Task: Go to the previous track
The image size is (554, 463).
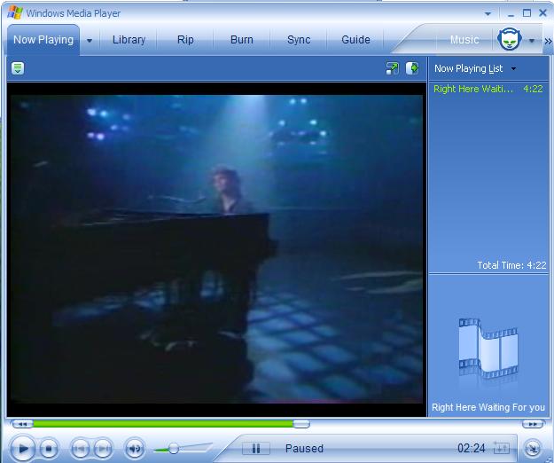Action: tap(80, 449)
